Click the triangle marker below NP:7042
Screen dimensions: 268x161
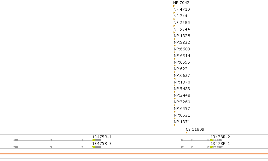(x=174, y=6)
